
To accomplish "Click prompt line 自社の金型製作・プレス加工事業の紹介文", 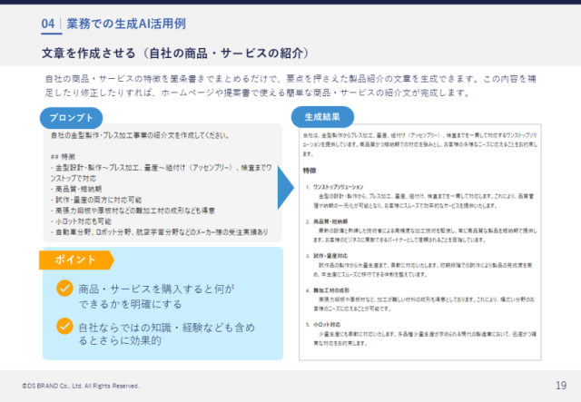I will coord(140,135).
